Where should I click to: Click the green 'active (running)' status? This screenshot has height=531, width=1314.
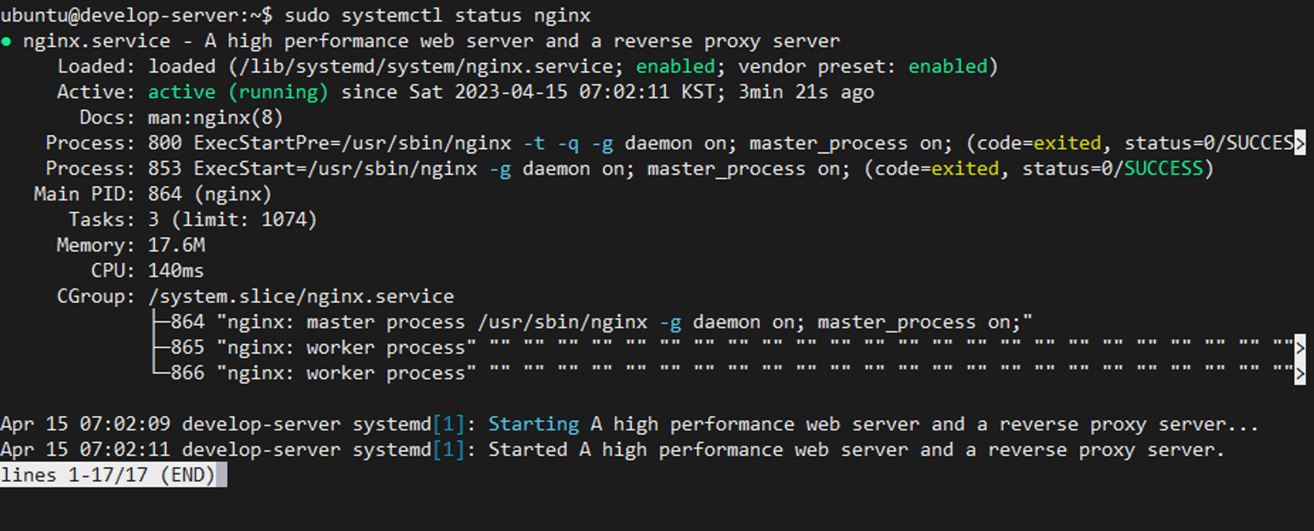[x=238, y=92]
